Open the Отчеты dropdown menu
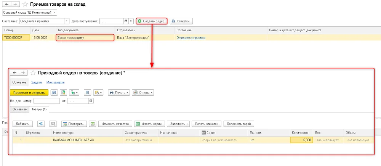The width and height of the screenshot is (381, 166). point(143,92)
